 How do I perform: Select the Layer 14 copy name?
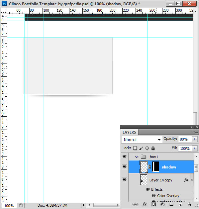161,180
